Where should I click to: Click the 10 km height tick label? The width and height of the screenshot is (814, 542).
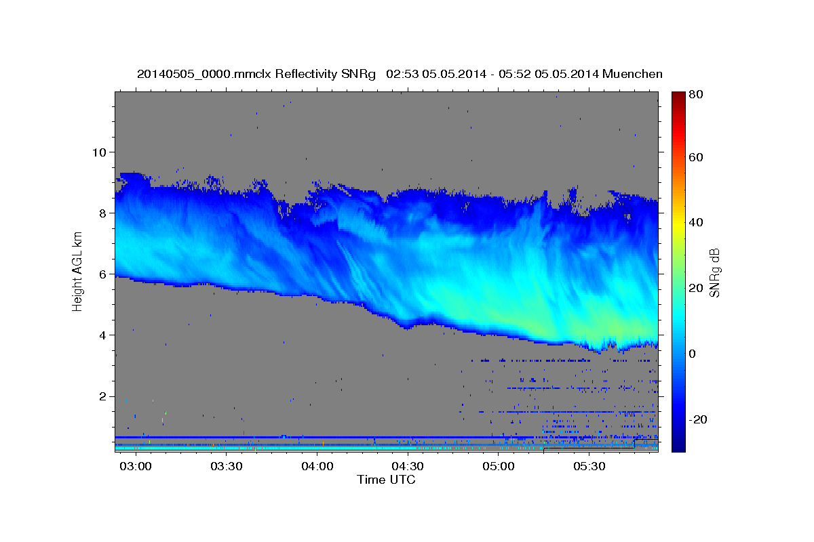98,152
